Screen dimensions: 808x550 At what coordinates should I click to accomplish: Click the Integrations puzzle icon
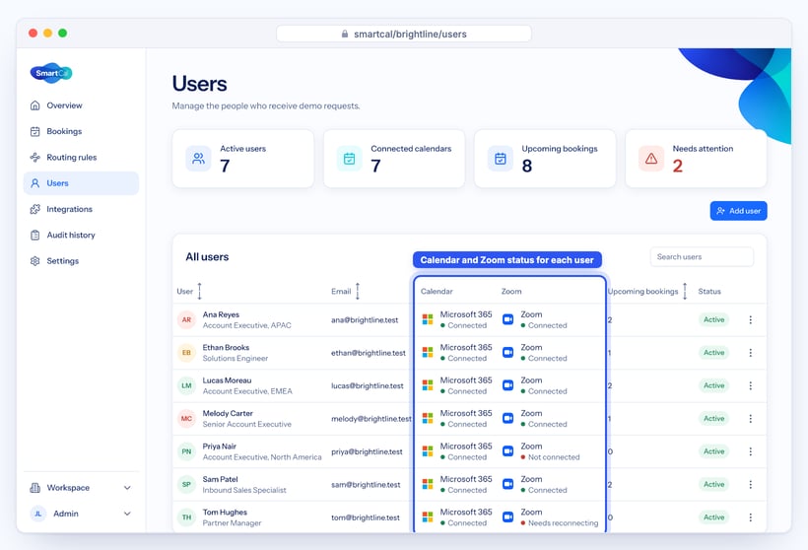pyautogui.click(x=35, y=209)
